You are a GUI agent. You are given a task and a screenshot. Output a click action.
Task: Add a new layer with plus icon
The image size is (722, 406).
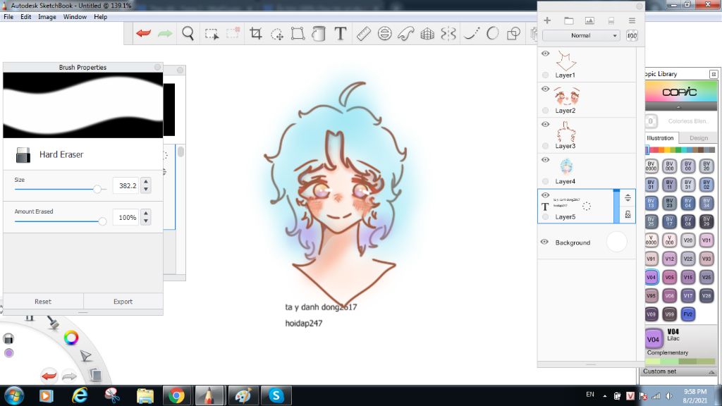coord(547,20)
